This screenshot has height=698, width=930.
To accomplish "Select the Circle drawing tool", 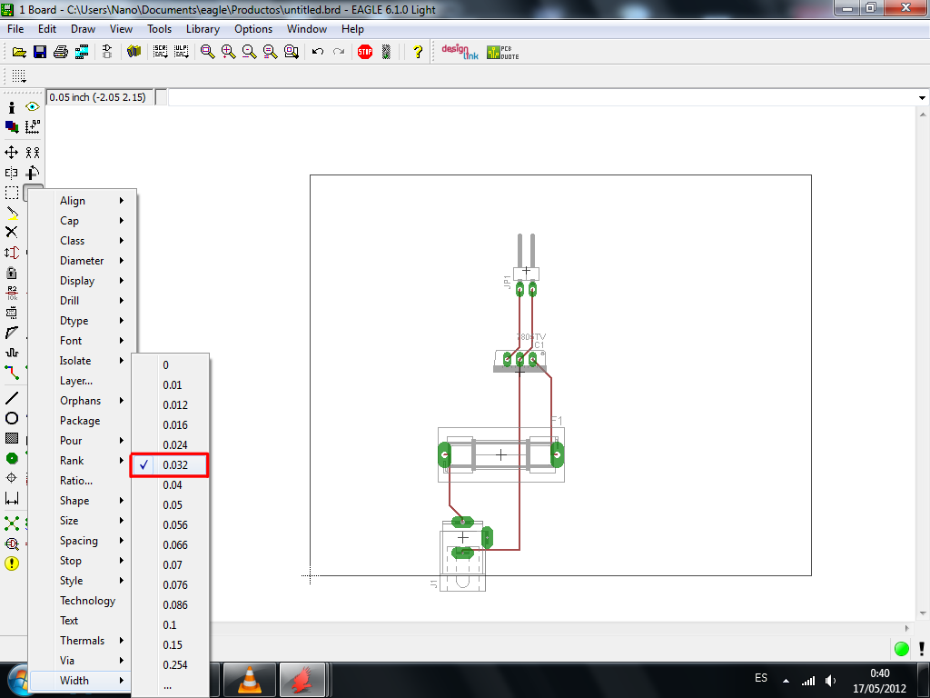I will [11, 418].
